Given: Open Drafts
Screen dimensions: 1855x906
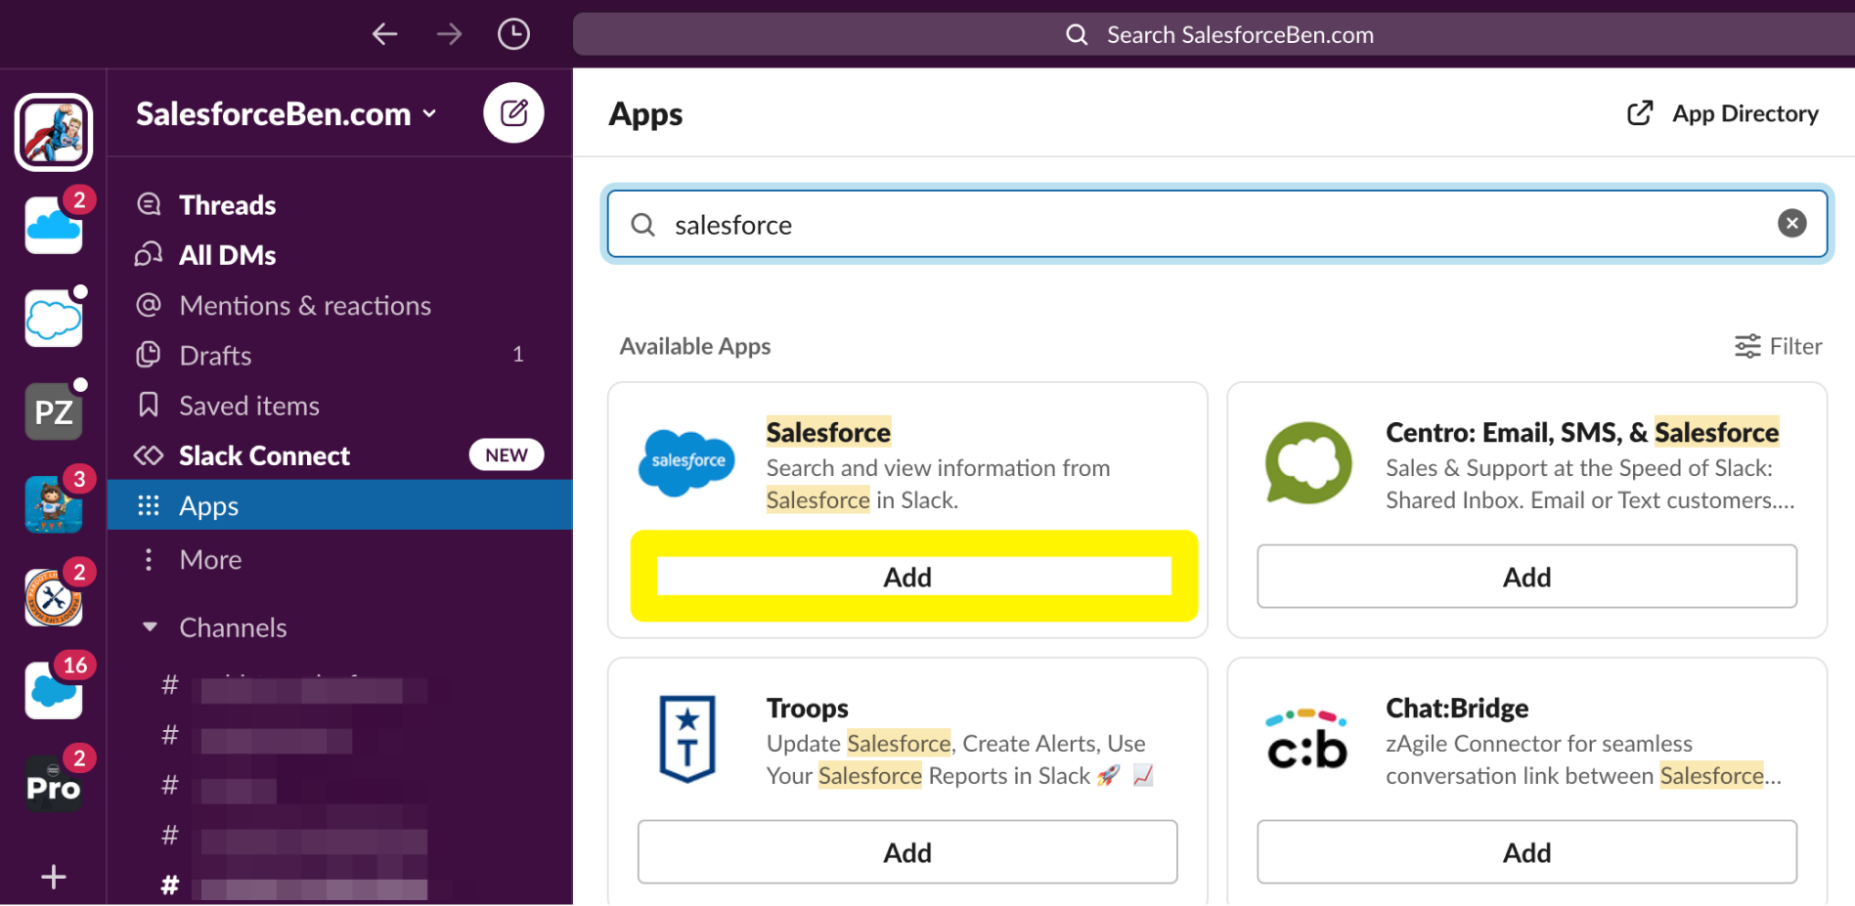Looking at the screenshot, I should pos(339,355).
